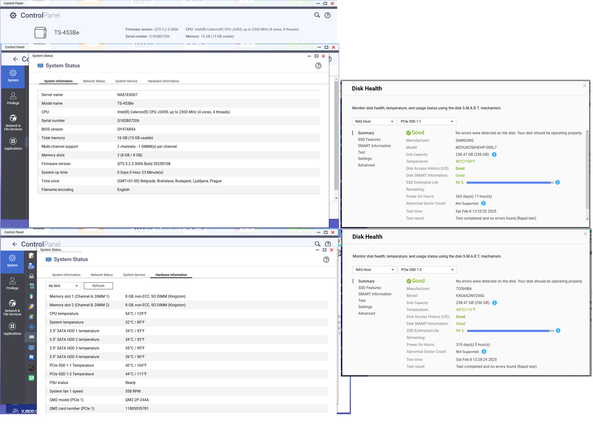Click the Disk Capacity info icon for the SAMSUNG disk
The width and height of the screenshot is (593, 431).
pyautogui.click(x=494, y=154)
